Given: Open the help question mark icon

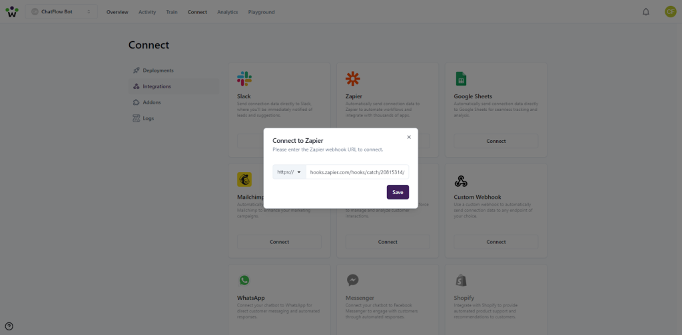Looking at the screenshot, I should click(x=9, y=326).
